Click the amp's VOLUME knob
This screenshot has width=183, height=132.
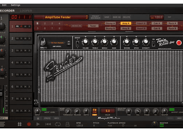coord(86,41)
